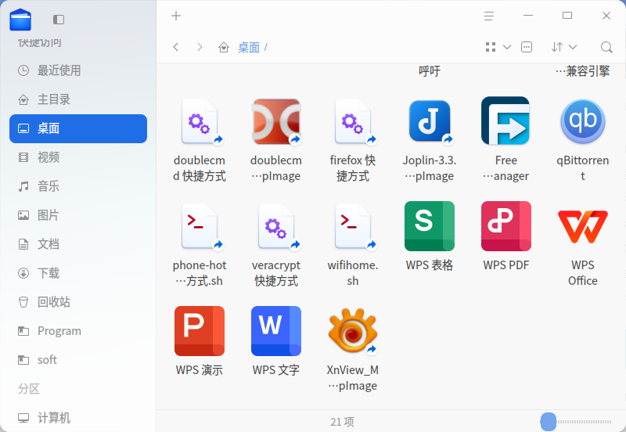Image resolution: width=626 pixels, height=432 pixels.
Task: Select the Joplin-3.3 AppImage icon
Action: [430, 122]
